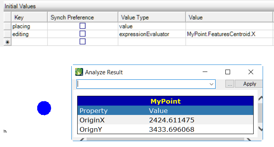Select the 'placing' key cell

(x=29, y=26)
